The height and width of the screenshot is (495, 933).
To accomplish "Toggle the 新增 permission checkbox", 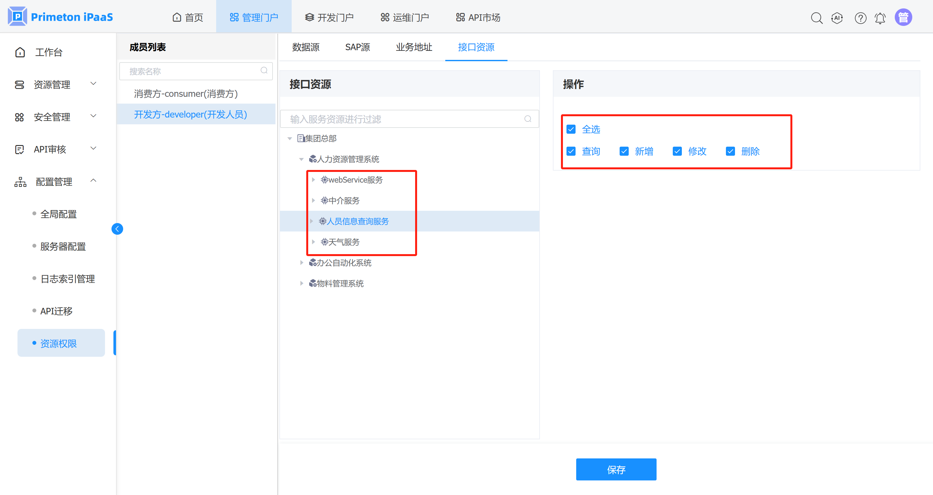I will [624, 151].
